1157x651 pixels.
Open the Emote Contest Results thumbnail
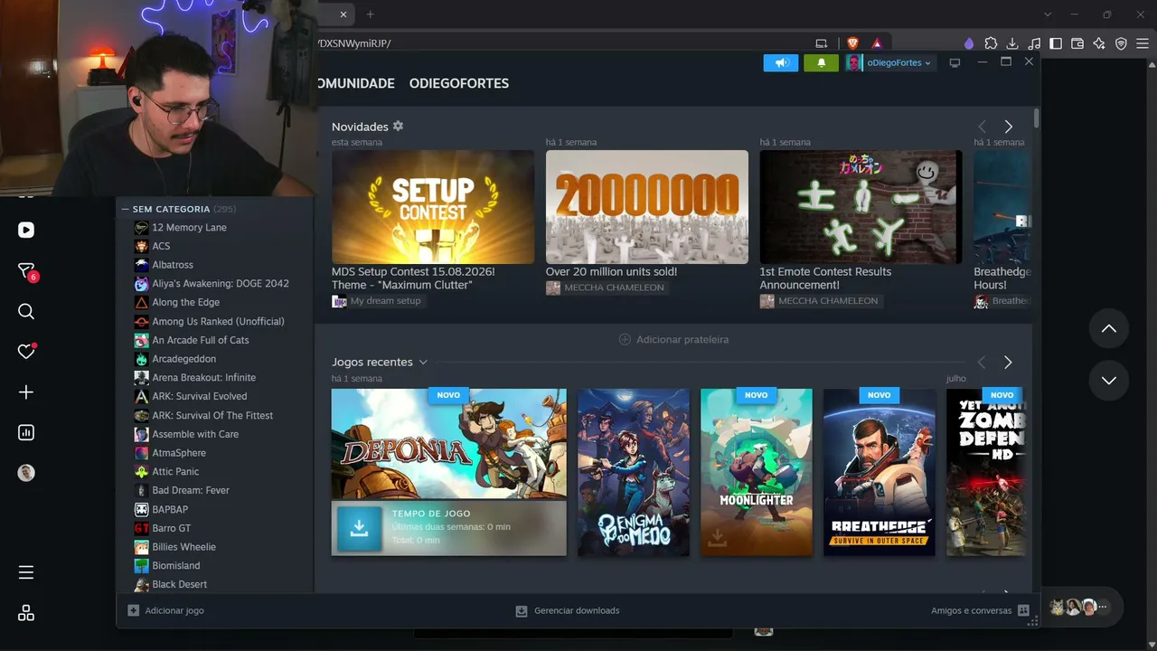861,207
